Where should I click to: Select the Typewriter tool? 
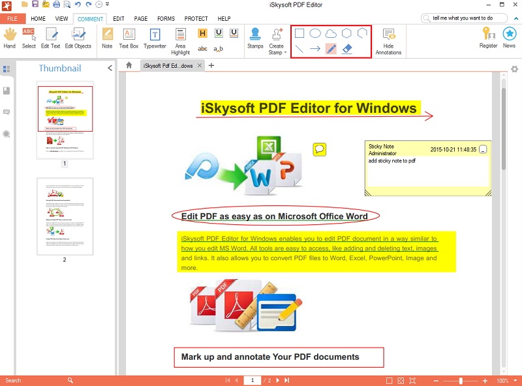click(155, 40)
